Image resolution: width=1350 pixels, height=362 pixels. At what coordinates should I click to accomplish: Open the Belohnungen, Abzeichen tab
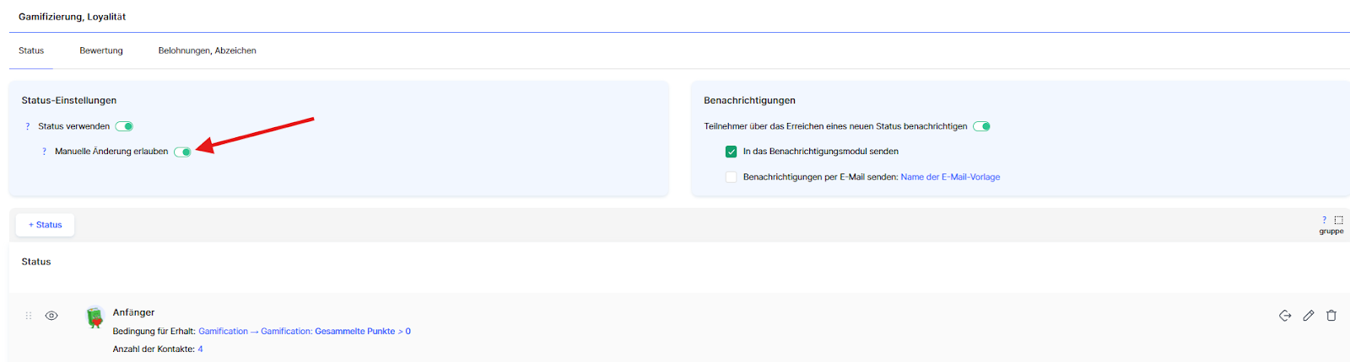pos(207,51)
